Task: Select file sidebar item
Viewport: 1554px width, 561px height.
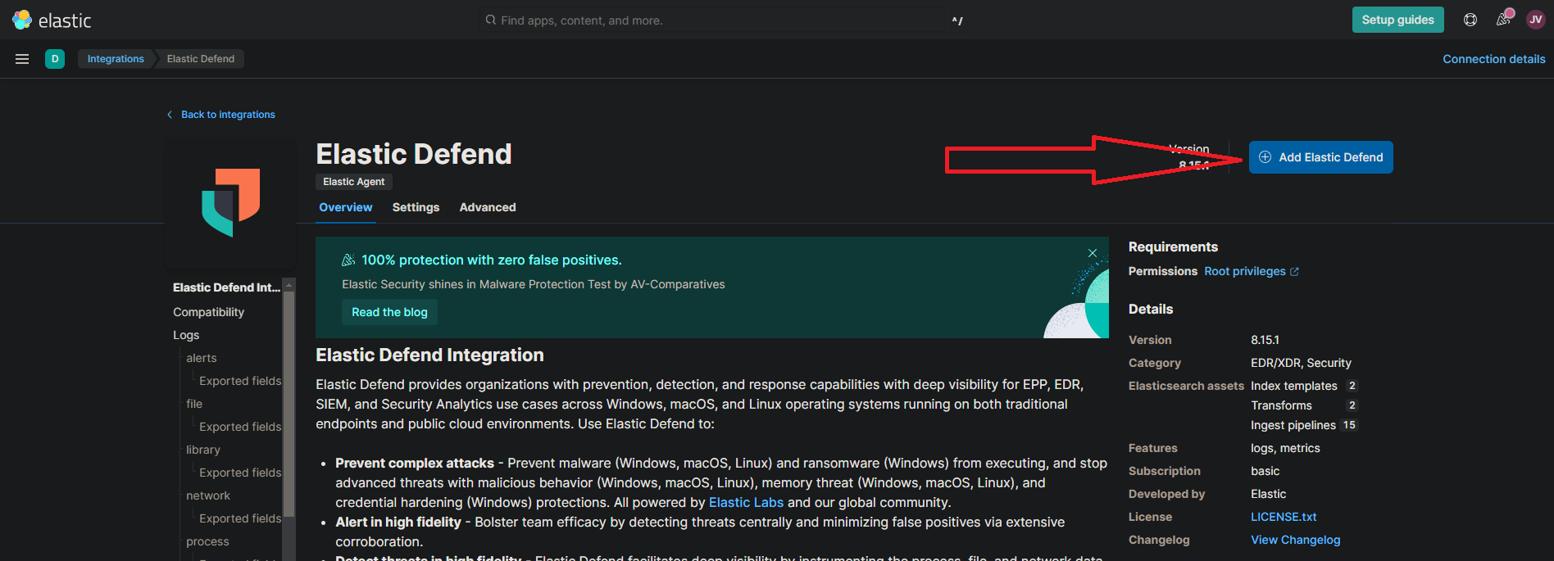Action: click(194, 404)
